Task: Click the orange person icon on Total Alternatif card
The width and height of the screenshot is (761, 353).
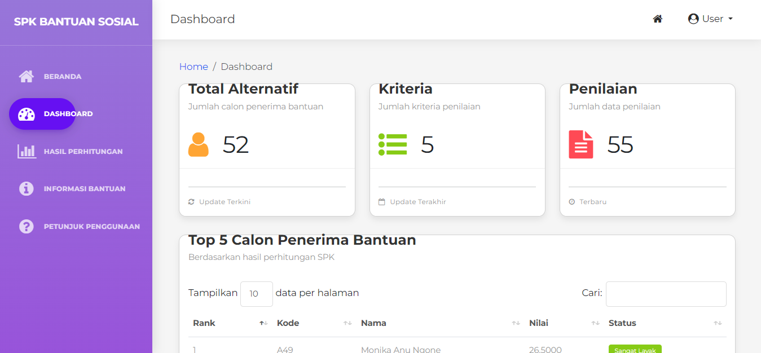Action: [199, 145]
